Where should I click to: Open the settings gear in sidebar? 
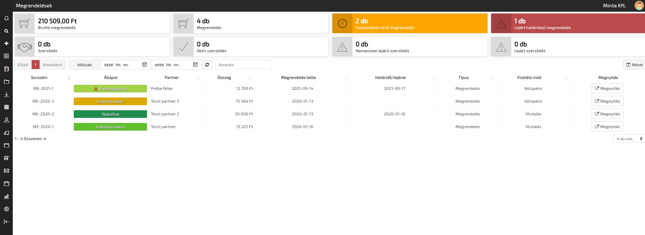click(6, 209)
